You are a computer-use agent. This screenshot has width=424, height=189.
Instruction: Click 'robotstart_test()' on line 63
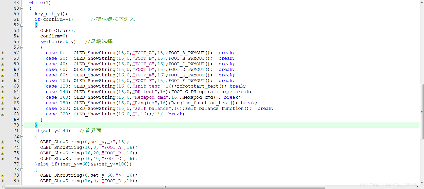[x=200, y=86]
